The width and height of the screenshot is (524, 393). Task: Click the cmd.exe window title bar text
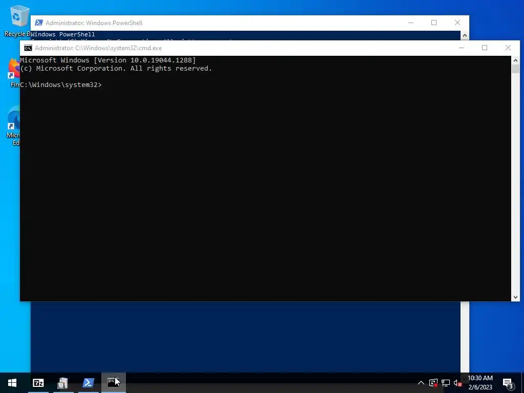tap(98, 48)
